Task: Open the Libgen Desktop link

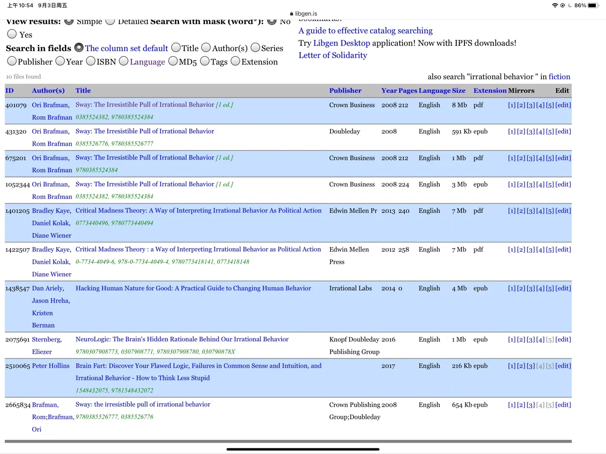Action: (341, 43)
